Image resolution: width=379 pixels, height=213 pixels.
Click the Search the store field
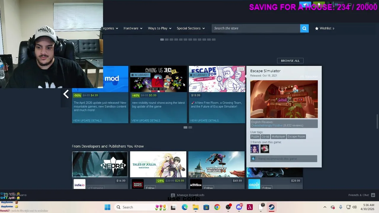[x=256, y=28]
